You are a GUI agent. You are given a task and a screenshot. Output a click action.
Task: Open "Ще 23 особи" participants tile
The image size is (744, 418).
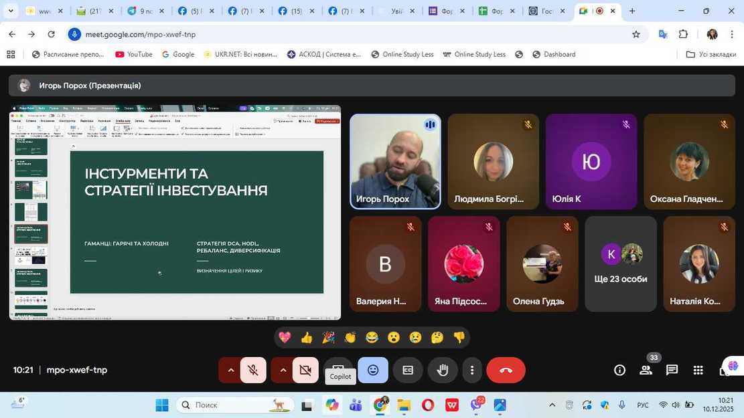(620, 264)
